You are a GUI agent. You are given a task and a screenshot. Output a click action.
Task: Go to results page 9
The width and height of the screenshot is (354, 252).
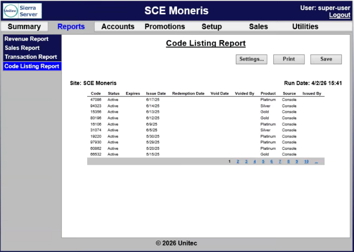[297, 161]
